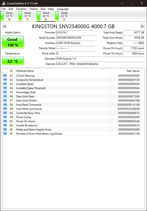Click the Power On Hours value 686 hours
This screenshot has width=147, height=211.
click(x=134, y=53)
